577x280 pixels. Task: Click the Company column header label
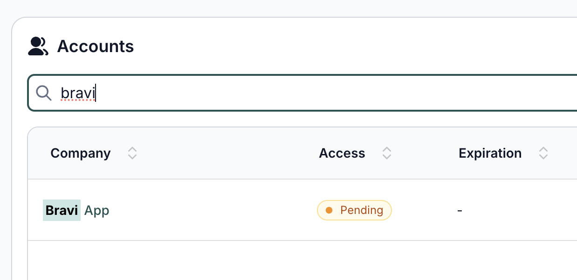coord(81,153)
